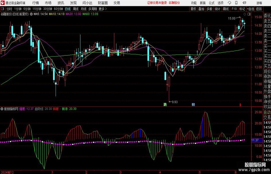Click the MA60: 13.09 indicator label
271x174 pixels.
[x=90, y=14]
